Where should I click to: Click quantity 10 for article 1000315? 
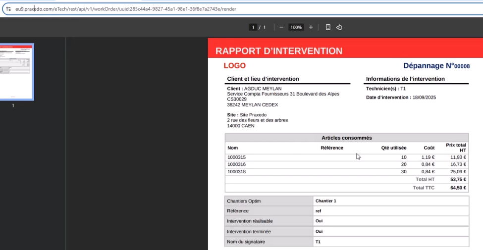[404, 157]
